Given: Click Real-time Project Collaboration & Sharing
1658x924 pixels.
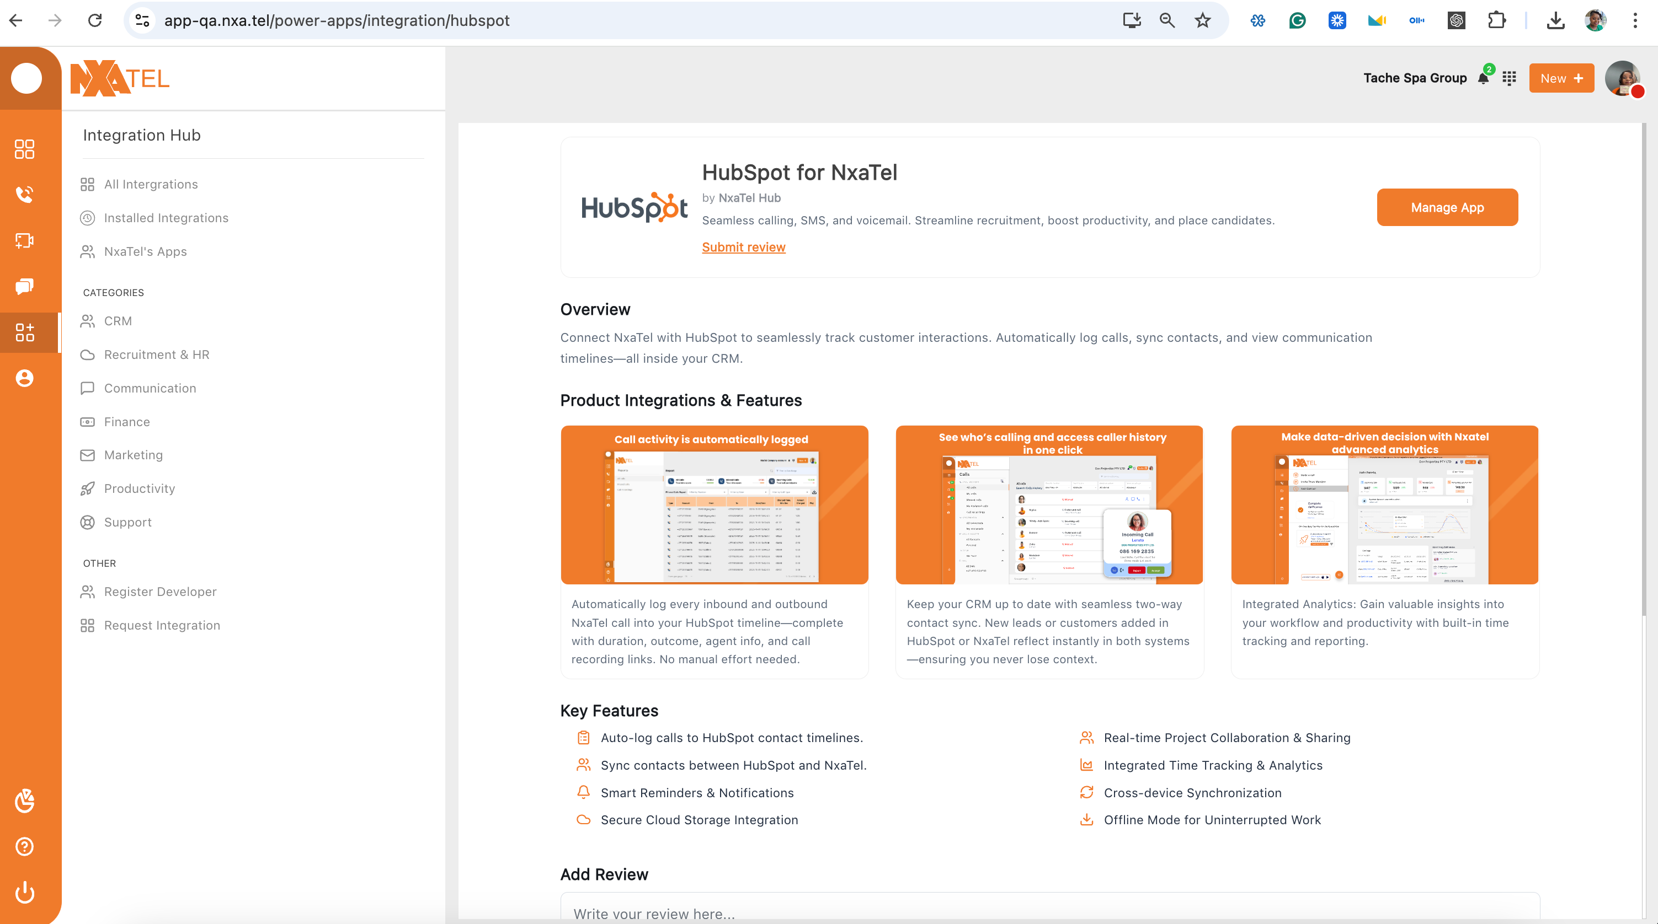Looking at the screenshot, I should coord(1227,738).
